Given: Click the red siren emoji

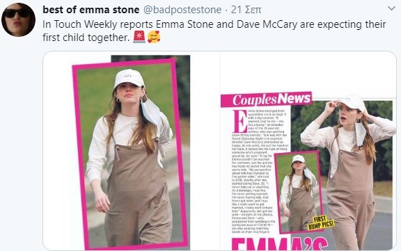Looking at the screenshot, I should (139, 37).
